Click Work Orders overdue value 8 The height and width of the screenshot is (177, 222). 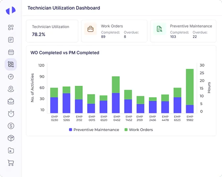coord(125,37)
